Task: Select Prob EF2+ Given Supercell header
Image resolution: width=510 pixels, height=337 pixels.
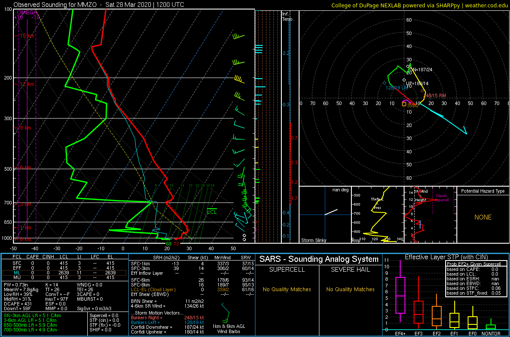Action: click(x=473, y=264)
